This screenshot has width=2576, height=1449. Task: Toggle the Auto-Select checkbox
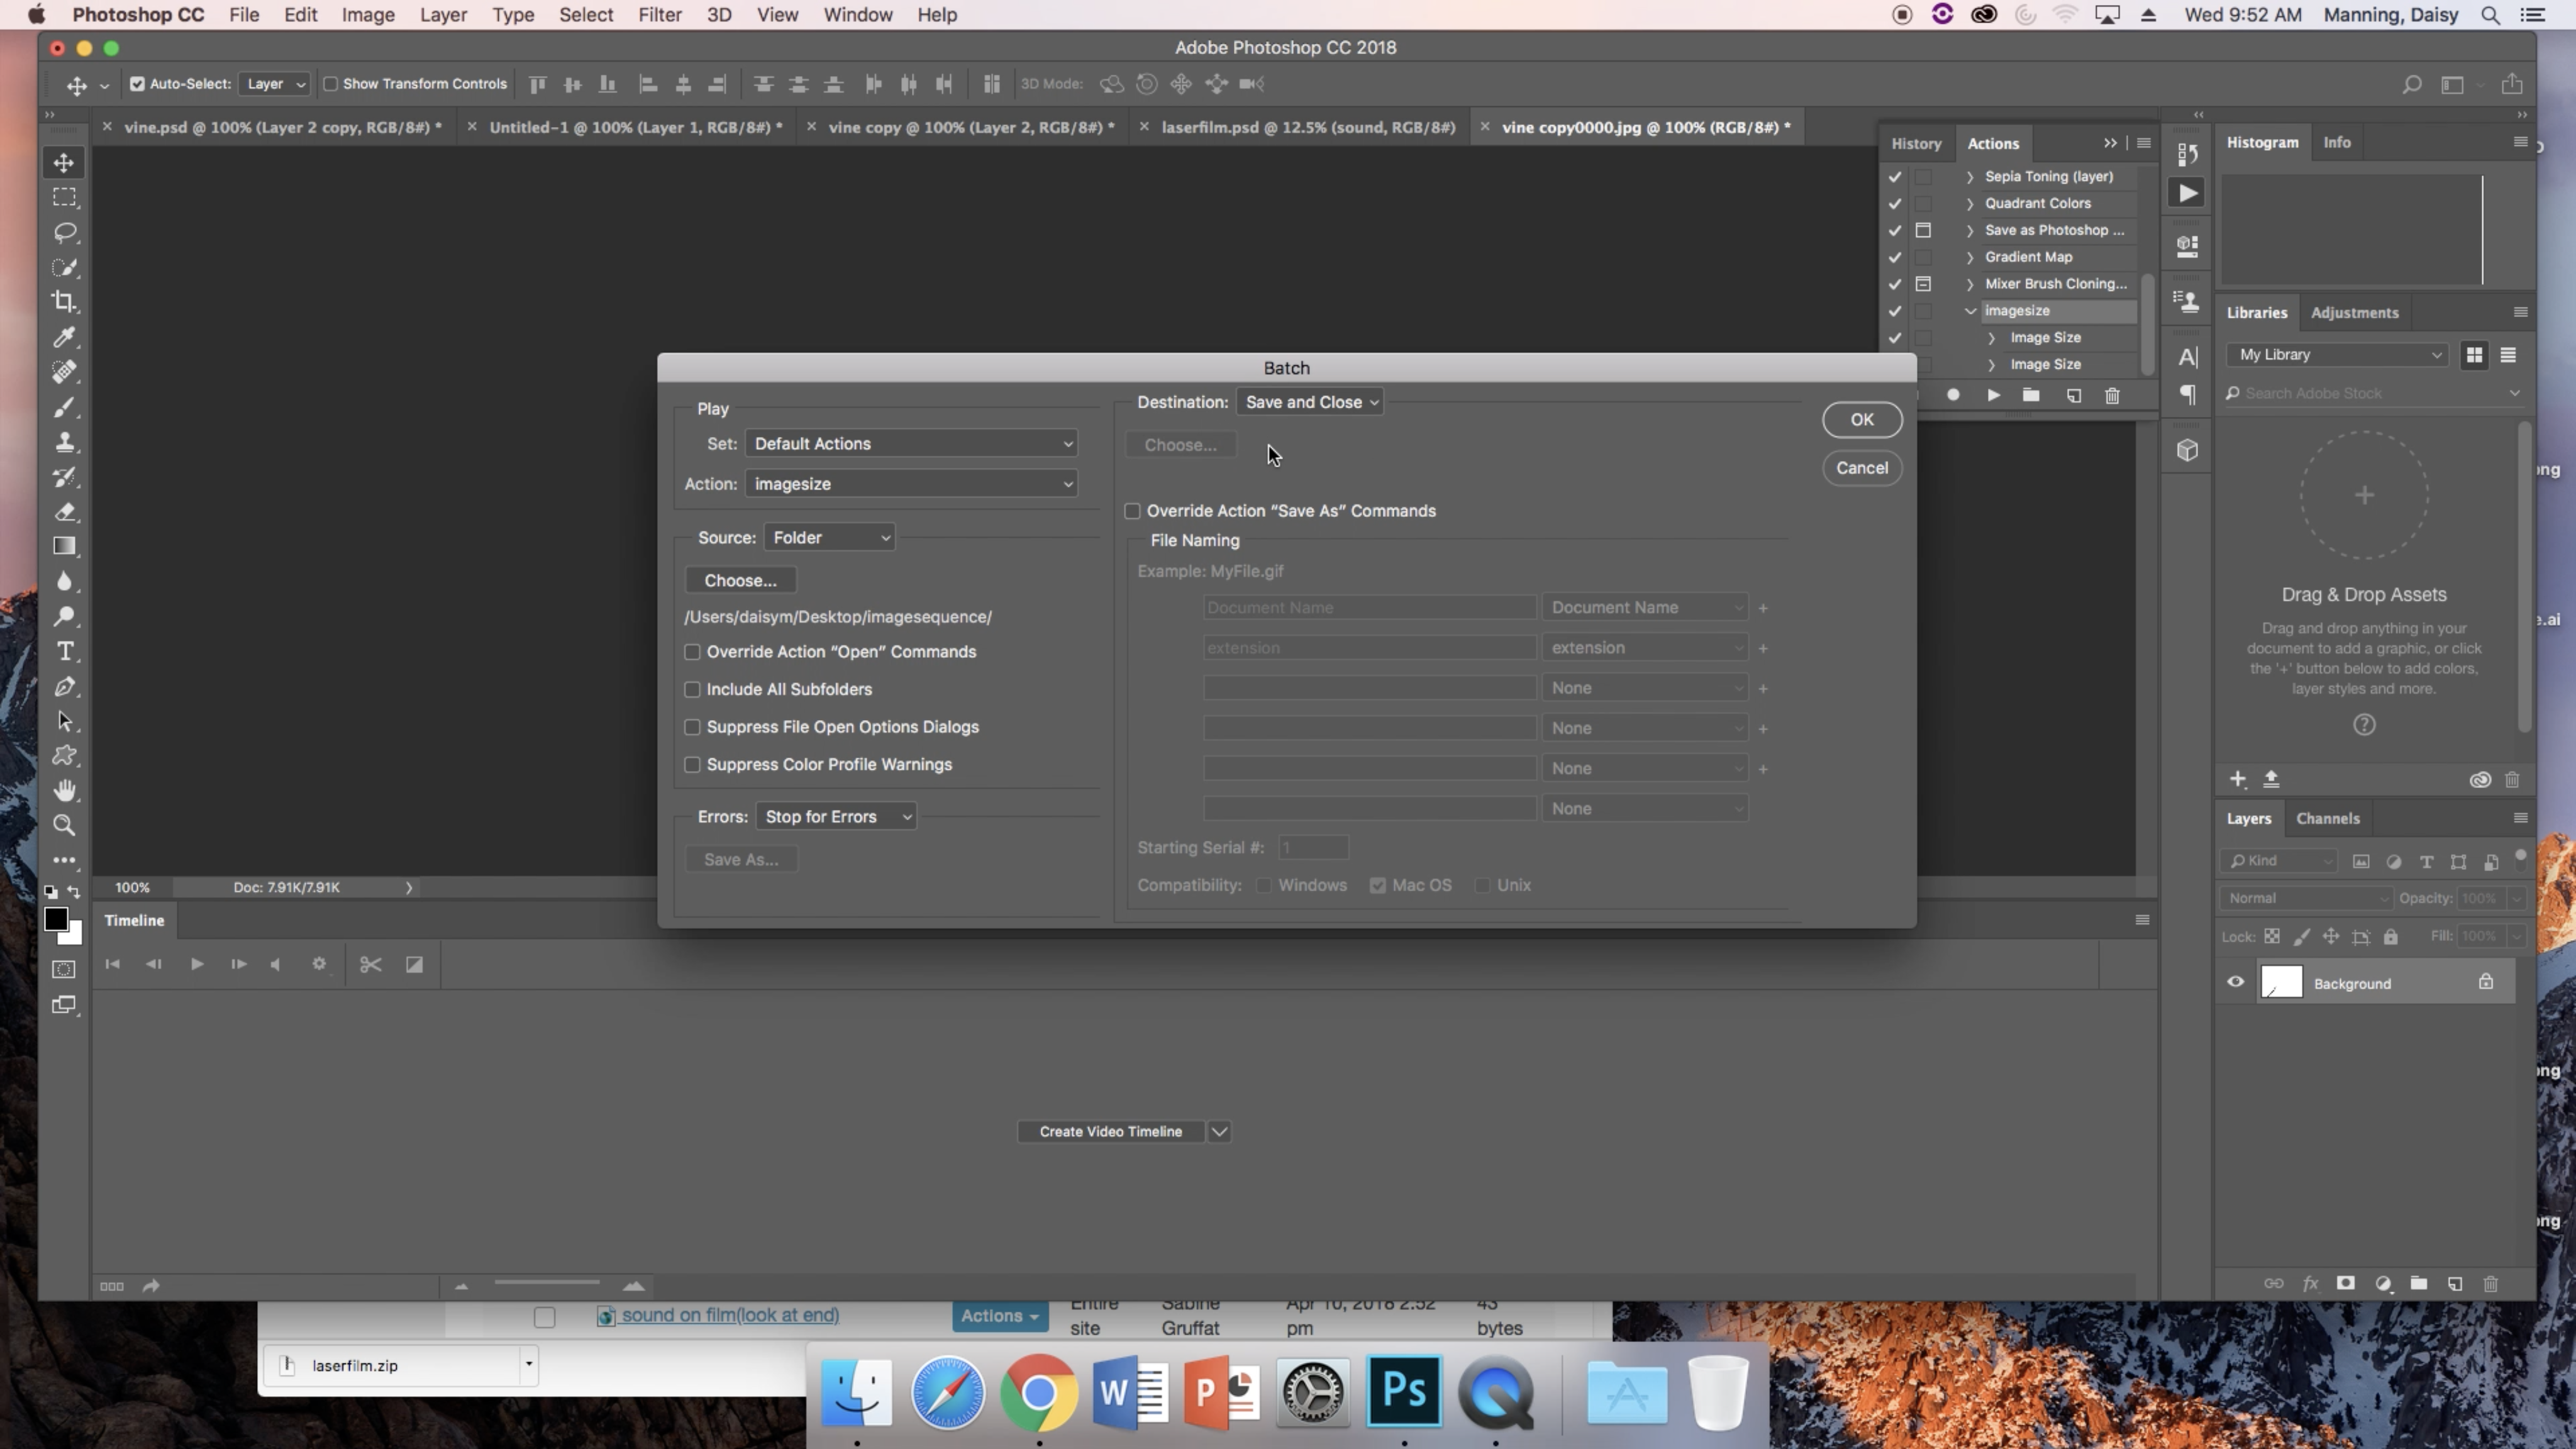pos(137,84)
